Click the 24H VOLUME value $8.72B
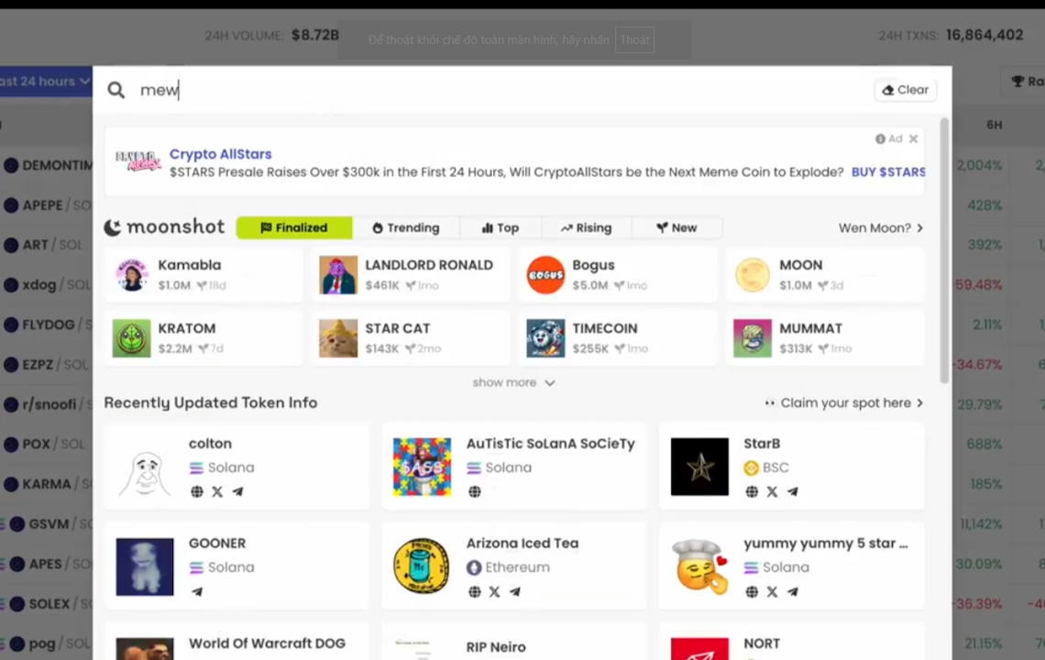 315,35
